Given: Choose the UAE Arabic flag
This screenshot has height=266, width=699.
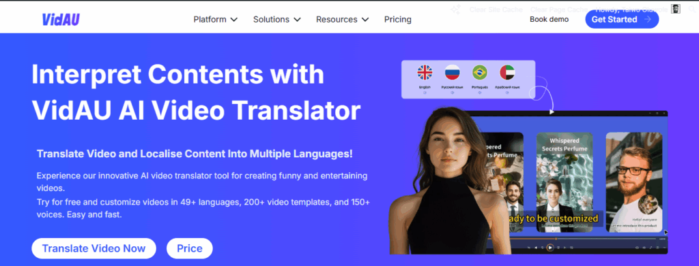Looking at the screenshot, I should coord(507,72).
